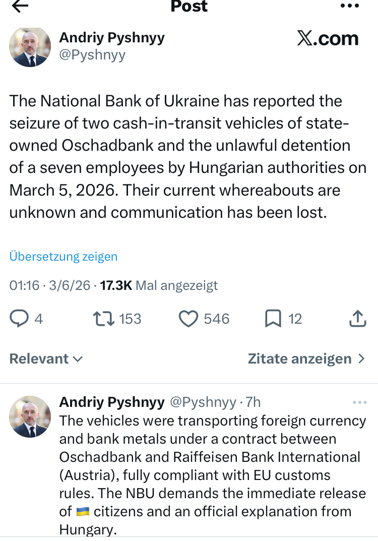Tap the 546 likes count
The width and height of the screenshot is (378, 541).
coord(216,319)
